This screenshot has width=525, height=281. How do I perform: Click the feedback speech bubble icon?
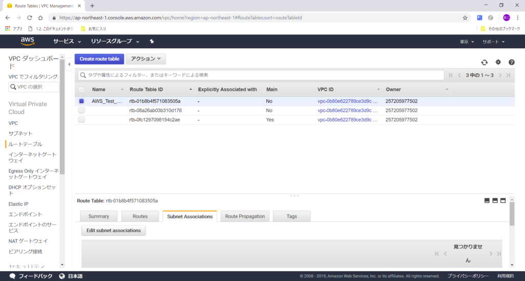pyautogui.click(x=12, y=276)
